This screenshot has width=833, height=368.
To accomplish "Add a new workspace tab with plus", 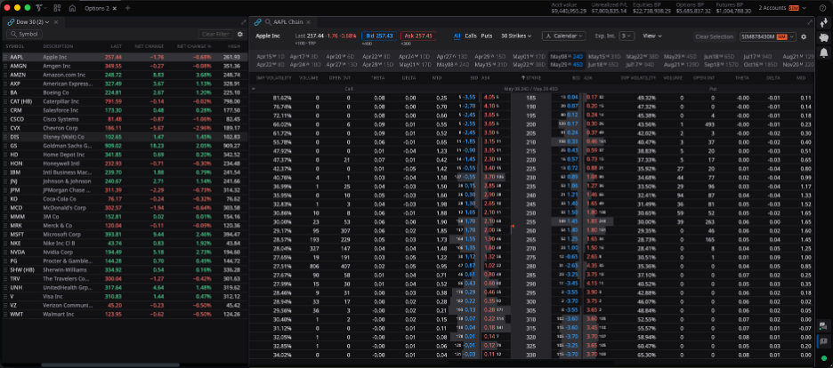I will [127, 9].
